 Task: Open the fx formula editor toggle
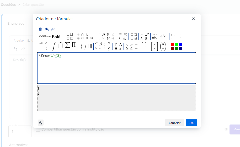pos(41,123)
